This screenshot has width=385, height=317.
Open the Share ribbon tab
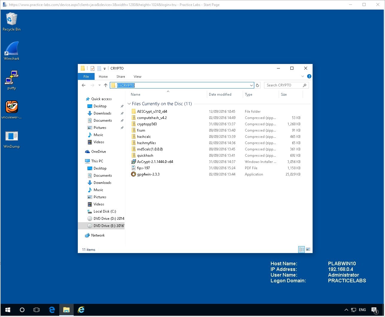pyautogui.click(x=120, y=77)
